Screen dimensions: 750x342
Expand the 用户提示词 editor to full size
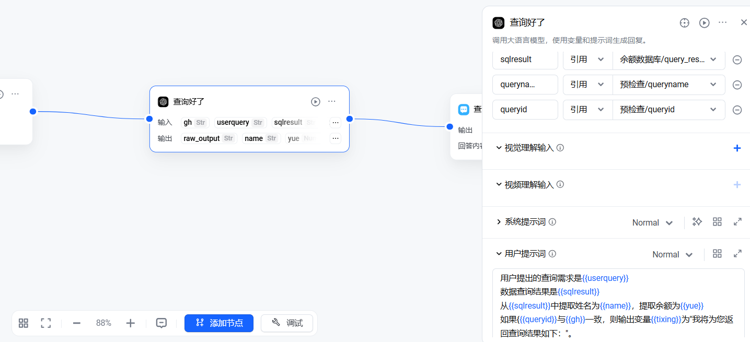pos(737,254)
